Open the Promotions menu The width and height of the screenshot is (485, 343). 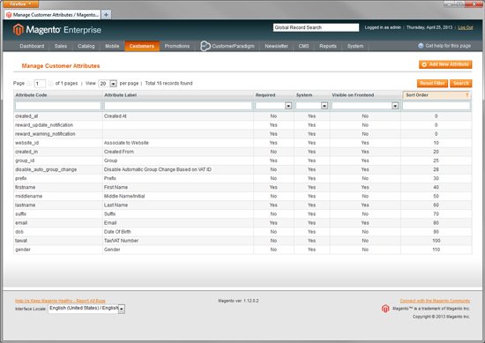[177, 46]
